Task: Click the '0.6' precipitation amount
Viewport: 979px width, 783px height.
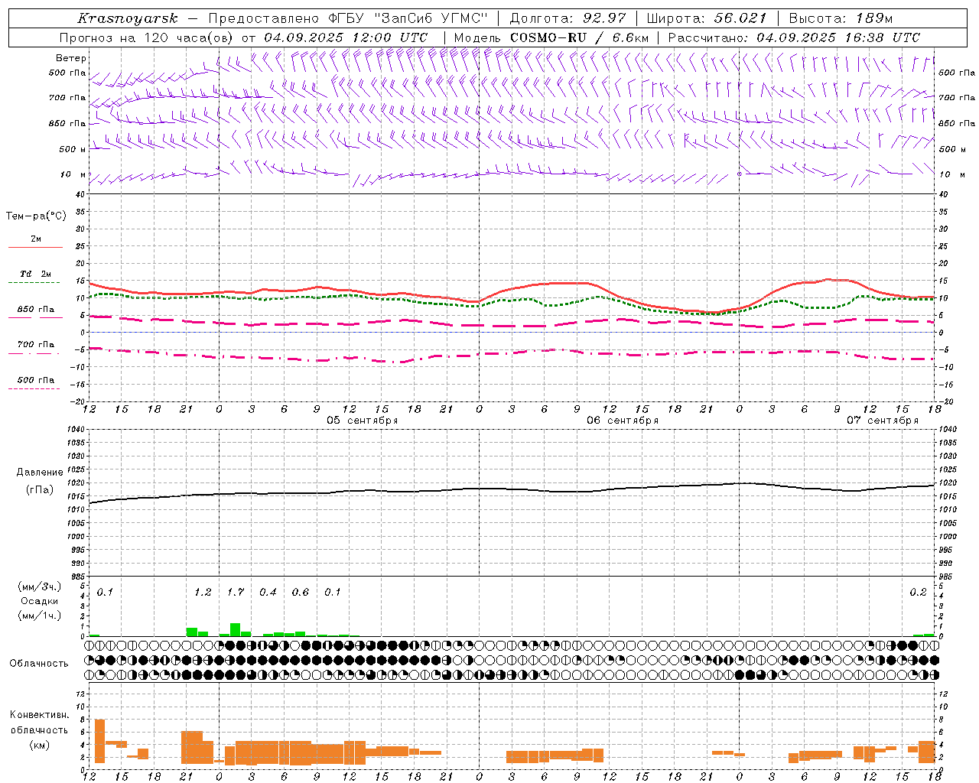Action: point(301,593)
